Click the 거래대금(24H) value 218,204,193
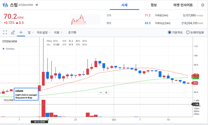This screenshot has height=125, width=208. (x=190, y=23)
